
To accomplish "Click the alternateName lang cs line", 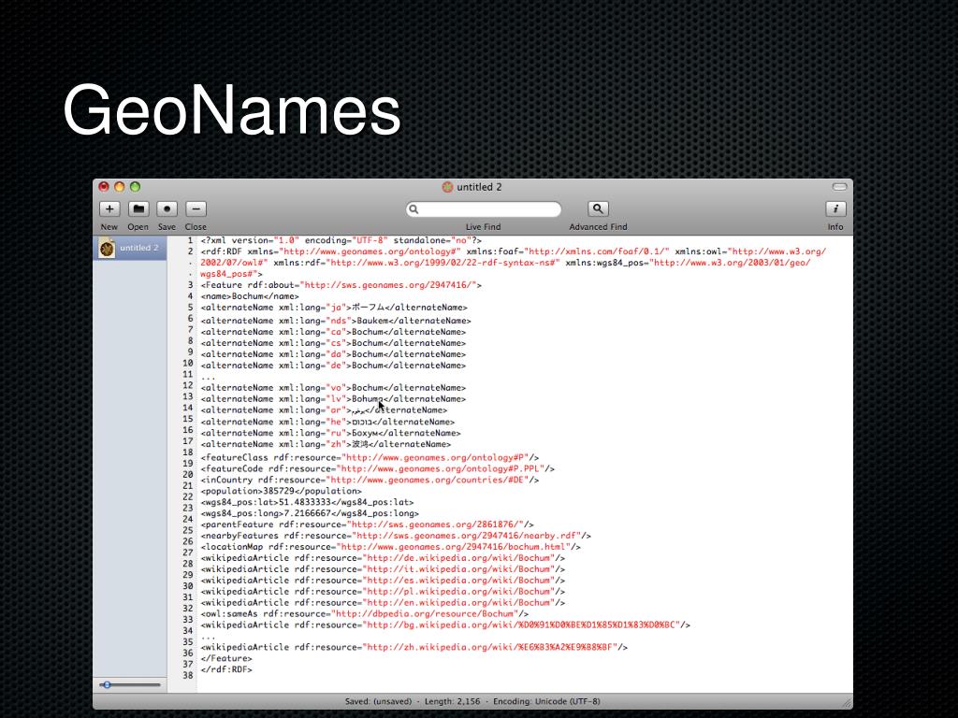I will (x=333, y=343).
